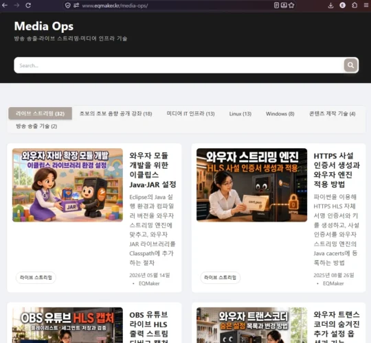Toggle reader view icon in the address bar
Screen dimensions: 371x343
tap(276, 5)
